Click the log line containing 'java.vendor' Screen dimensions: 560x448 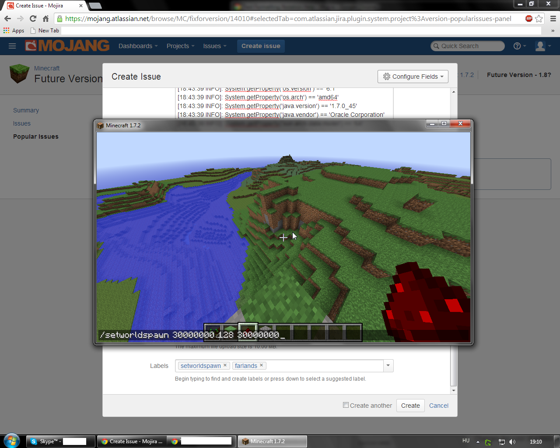[x=281, y=115]
